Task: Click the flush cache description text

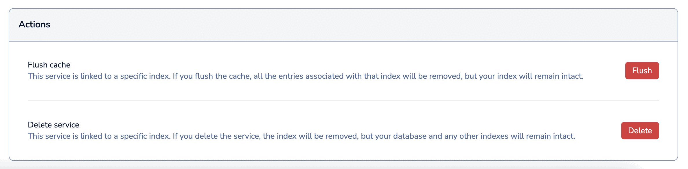Action: coord(305,76)
